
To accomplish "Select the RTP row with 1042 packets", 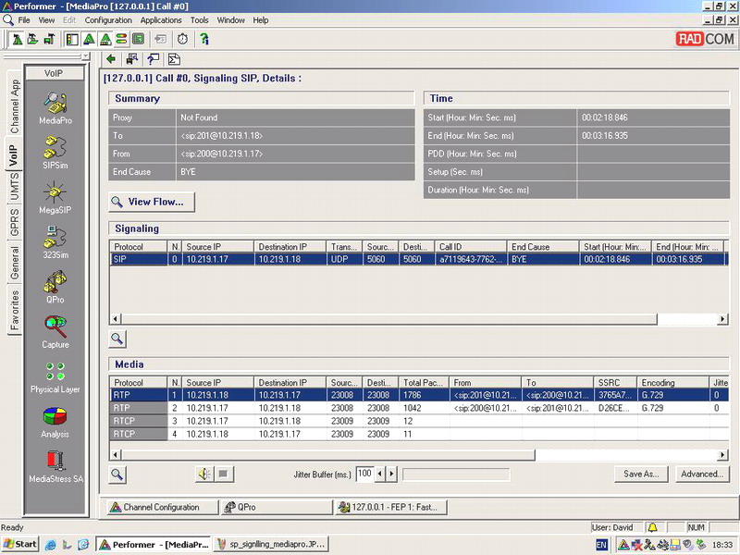I will 419,408.
